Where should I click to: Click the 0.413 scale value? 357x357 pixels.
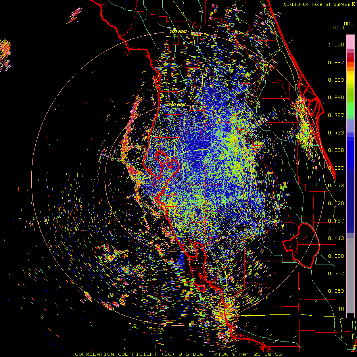pos(336,238)
